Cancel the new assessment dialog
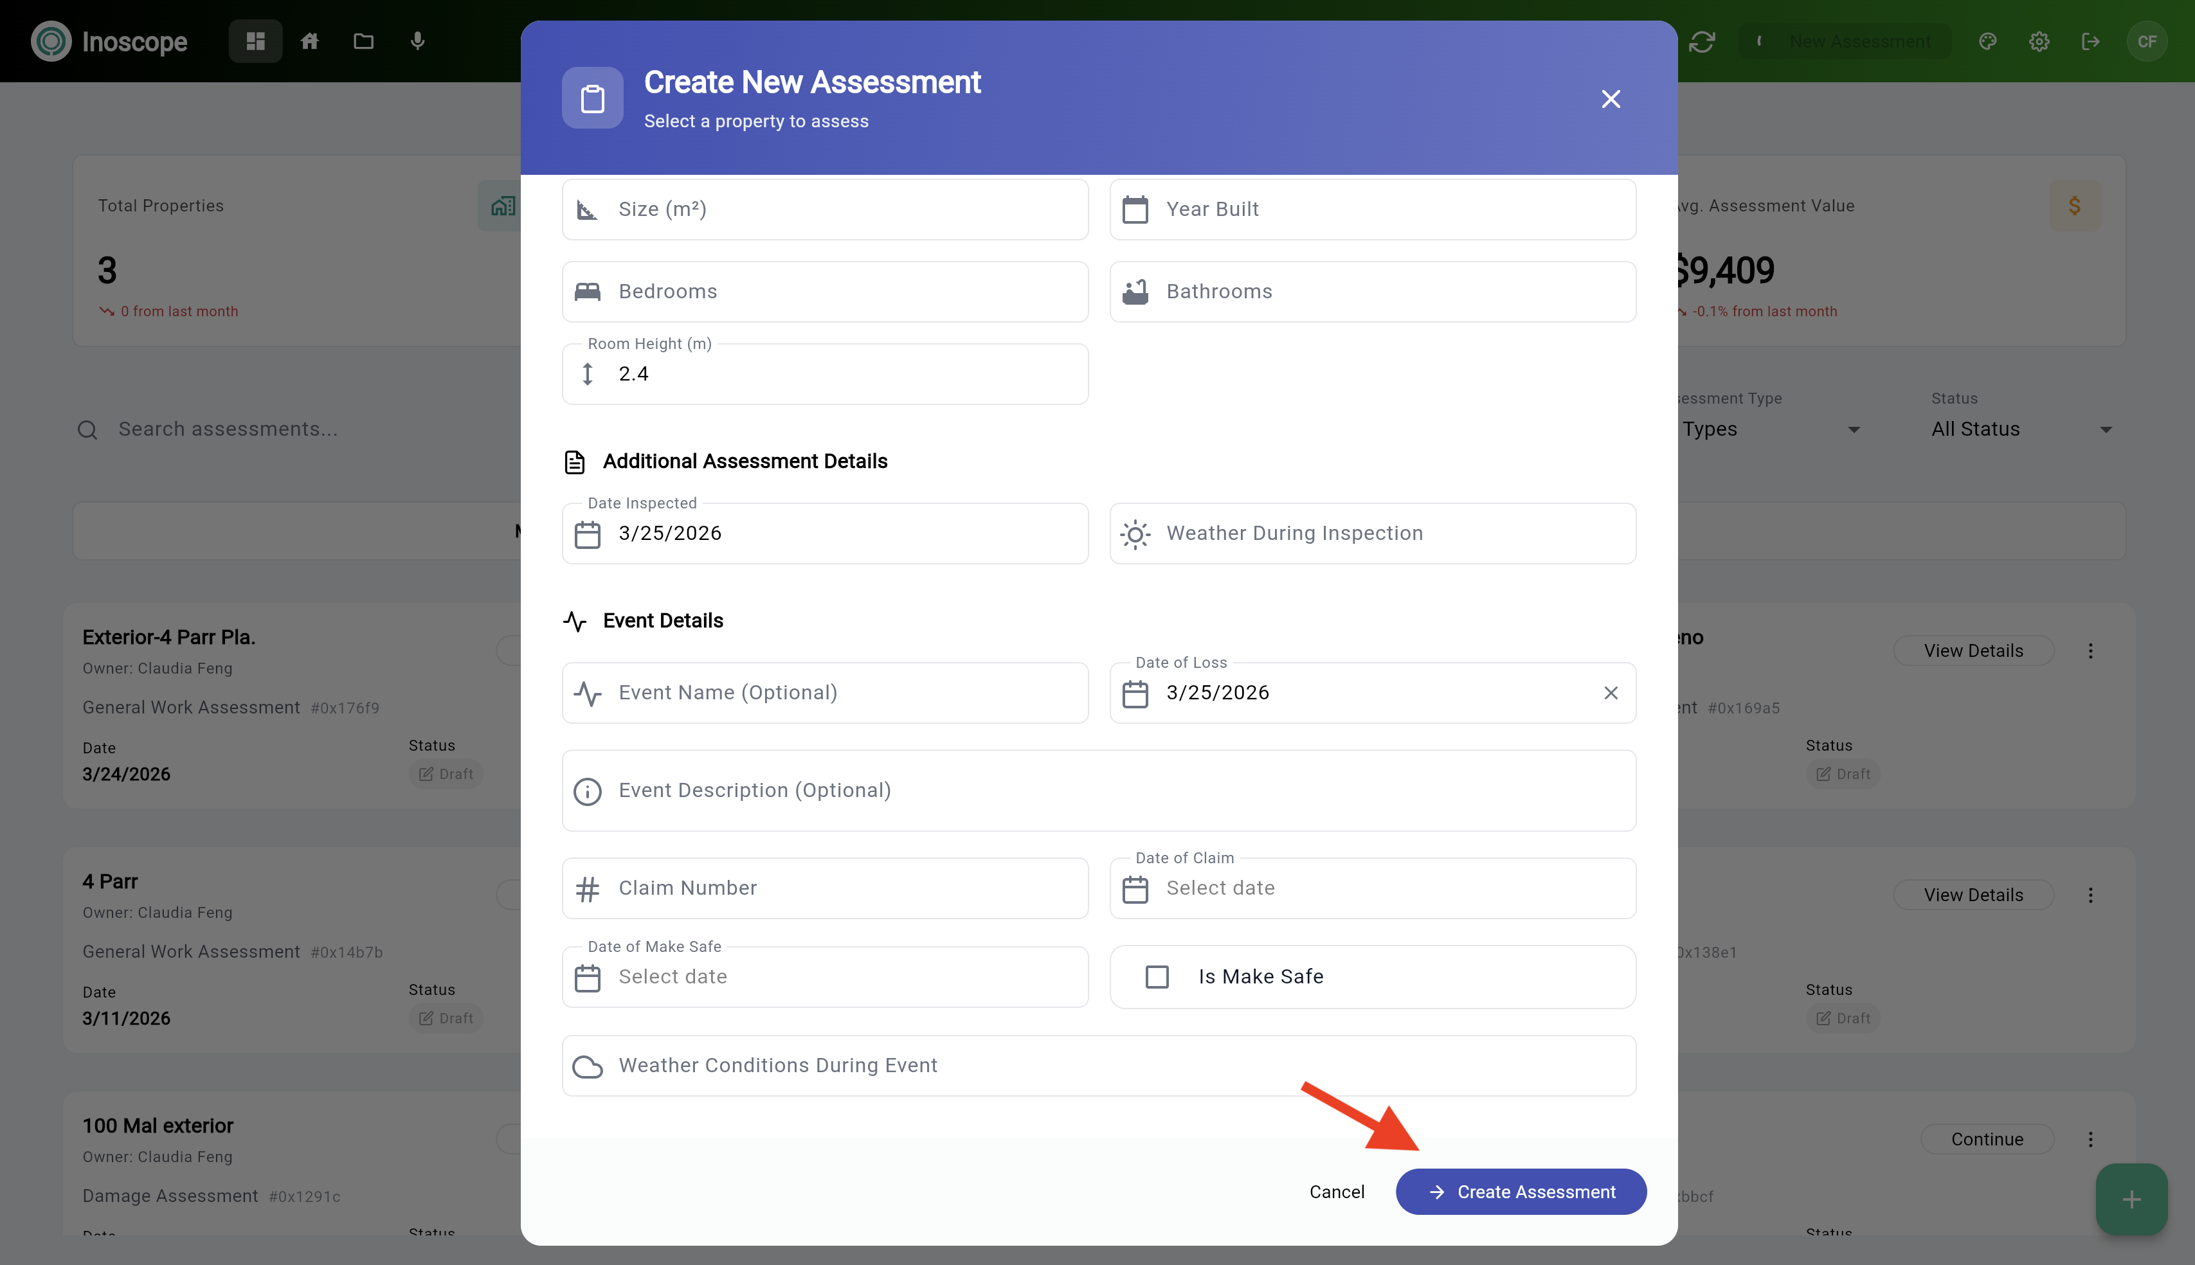 point(1337,1191)
